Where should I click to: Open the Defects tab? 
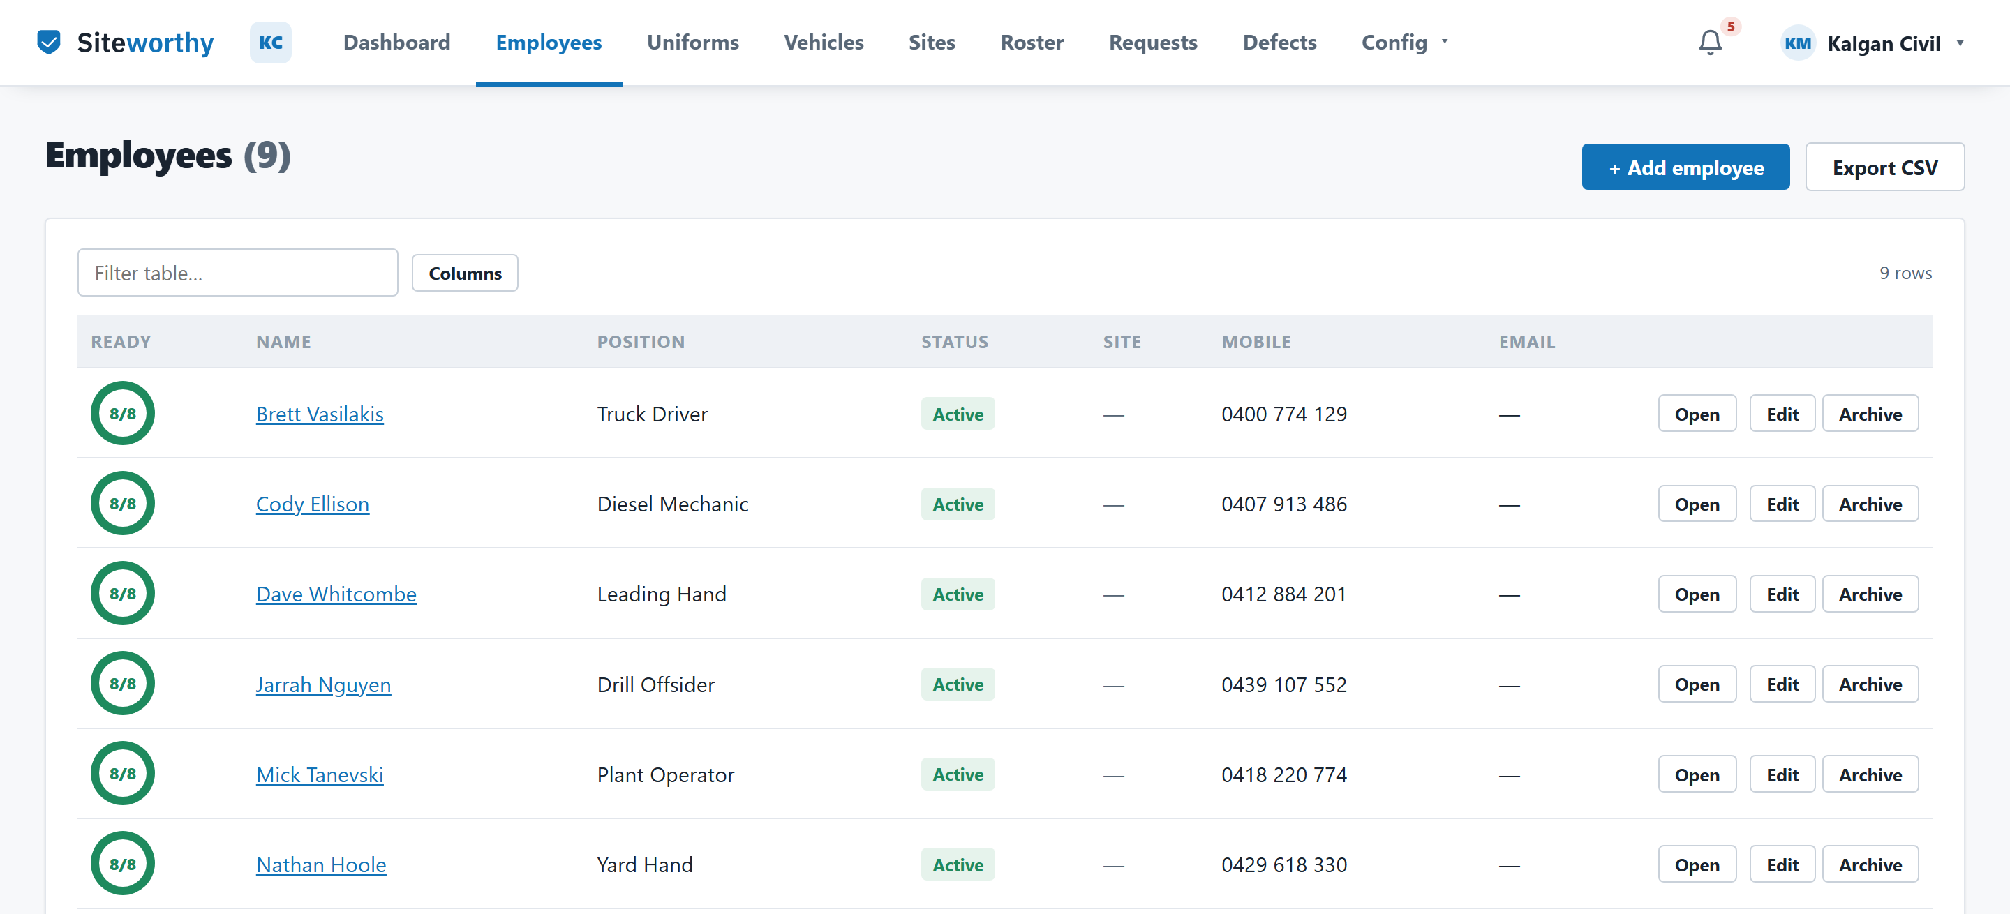click(1279, 42)
